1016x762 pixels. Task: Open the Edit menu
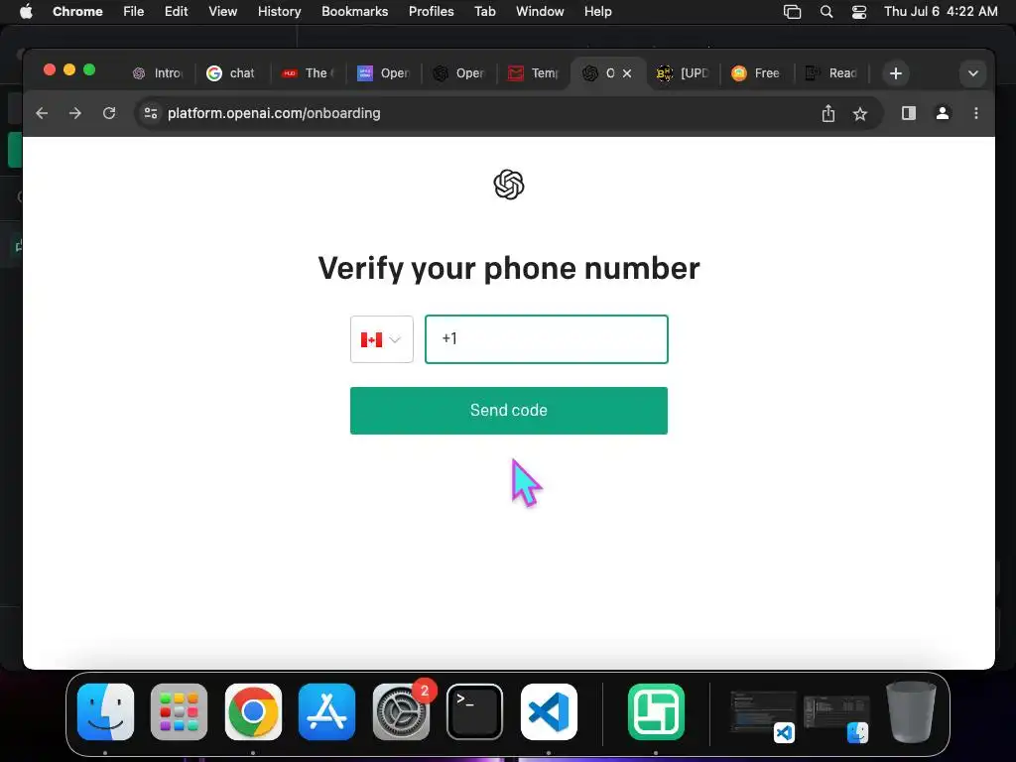coord(177,12)
